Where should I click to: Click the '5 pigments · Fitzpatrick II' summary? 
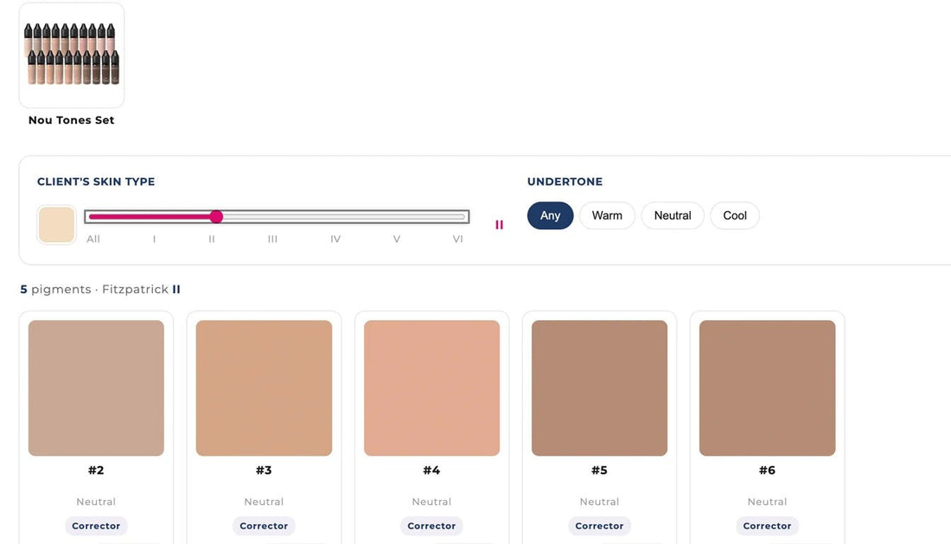pyautogui.click(x=100, y=289)
